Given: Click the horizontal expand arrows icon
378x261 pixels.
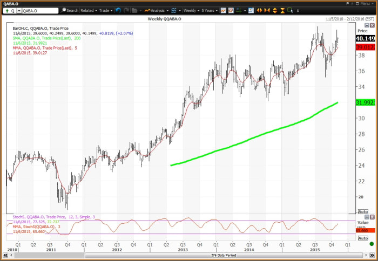Looking at the screenshot, I should click(259, 10).
